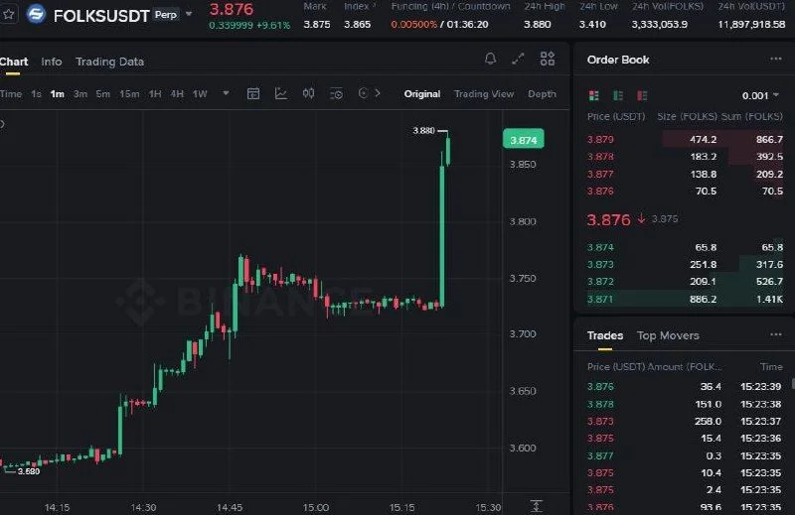Show only asks in order book
Image resolution: width=795 pixels, height=515 pixels.
642,95
